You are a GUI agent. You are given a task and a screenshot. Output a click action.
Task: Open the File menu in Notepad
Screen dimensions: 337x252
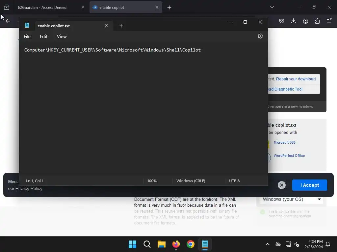tap(27, 36)
